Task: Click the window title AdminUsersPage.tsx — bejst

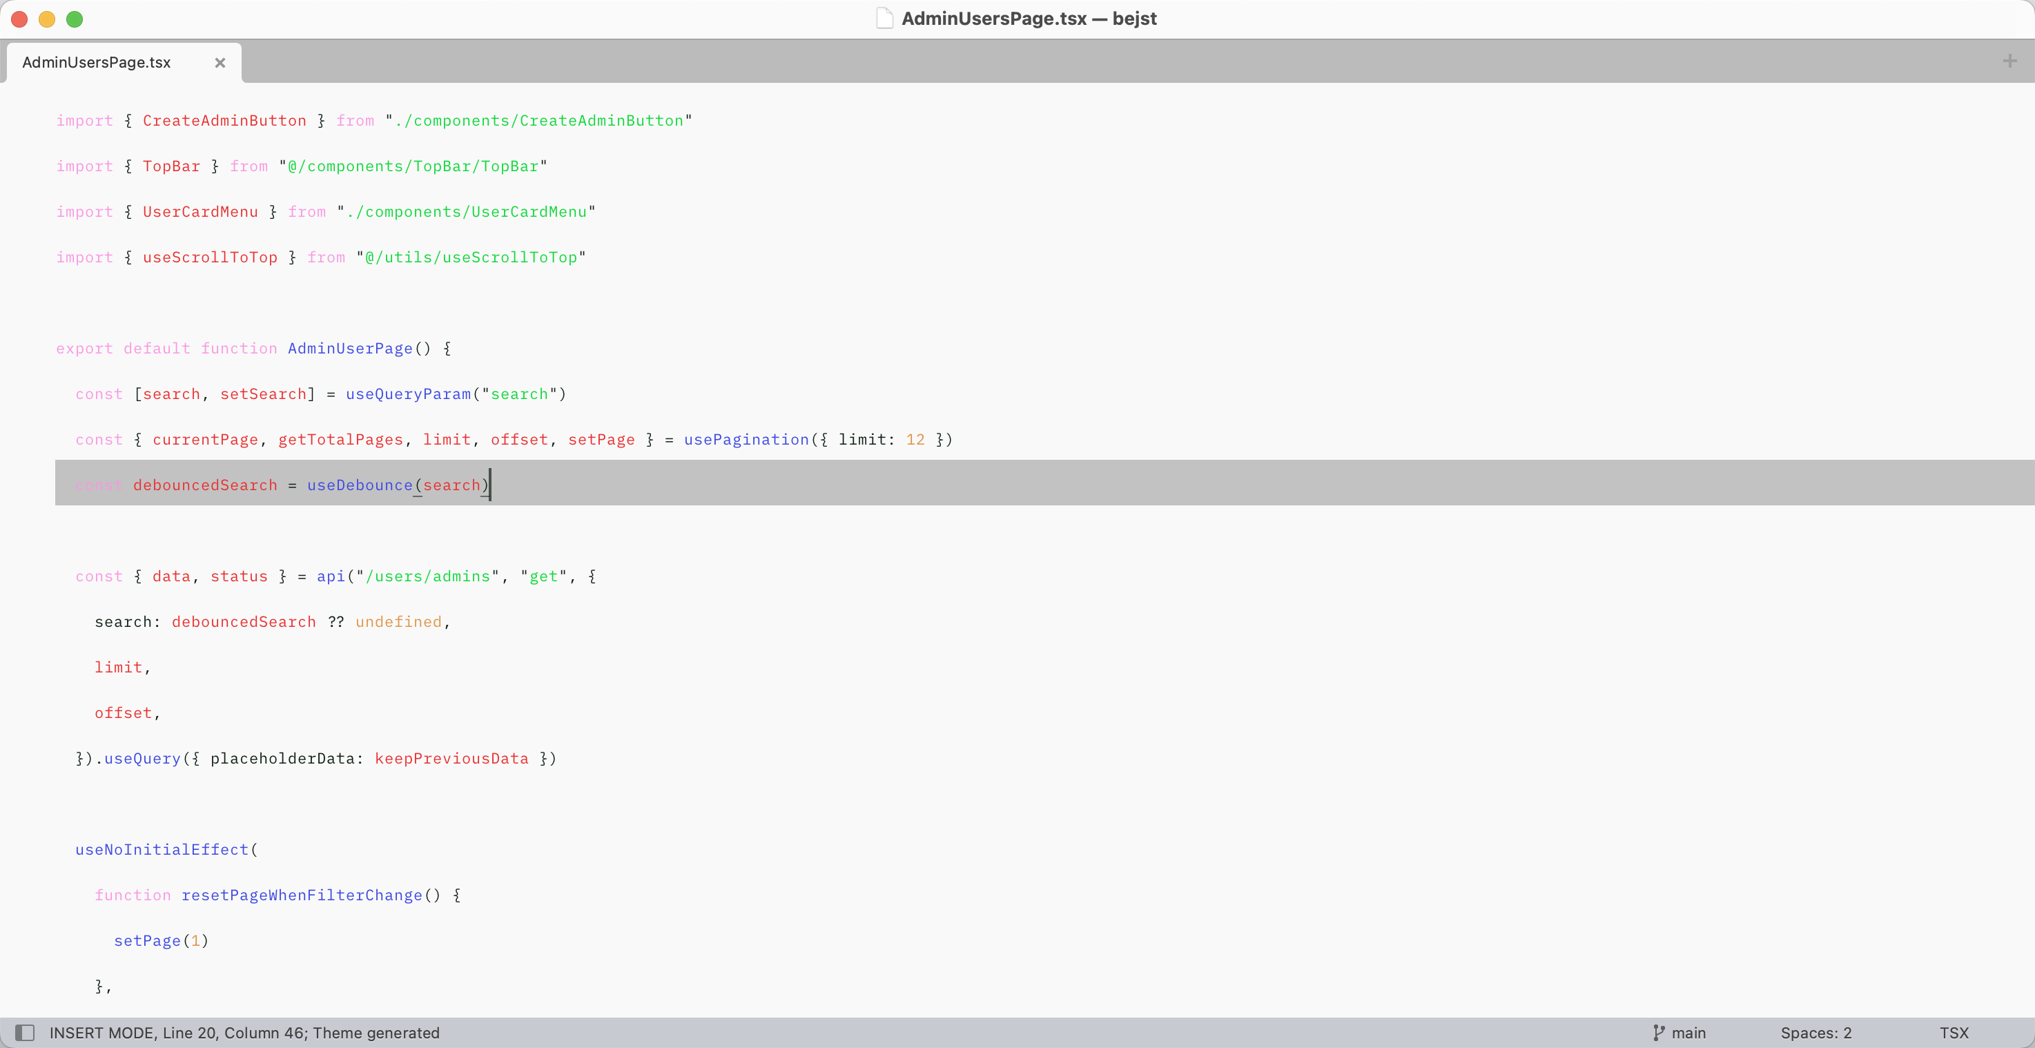Action: point(1029,18)
